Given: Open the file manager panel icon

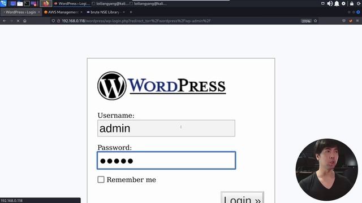Looking at the screenshot, I should [20, 4].
